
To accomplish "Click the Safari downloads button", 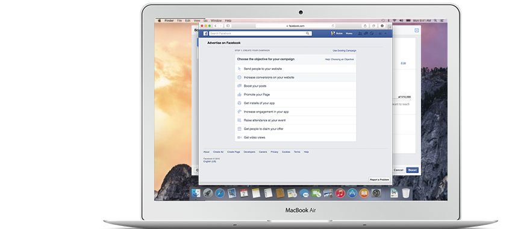I will [x=382, y=26].
